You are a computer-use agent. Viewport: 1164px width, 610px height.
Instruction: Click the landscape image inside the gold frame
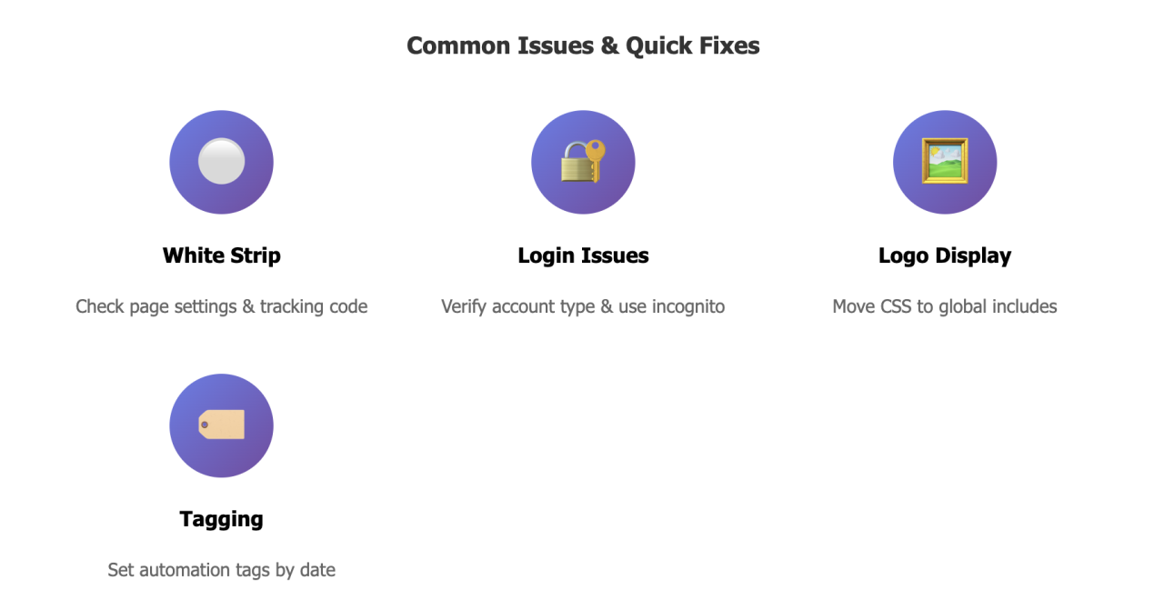click(945, 162)
